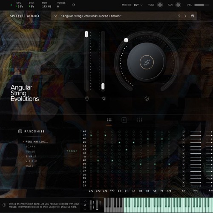Open the preset browser chevron
This screenshot has width=213, height=213.
[55, 16]
